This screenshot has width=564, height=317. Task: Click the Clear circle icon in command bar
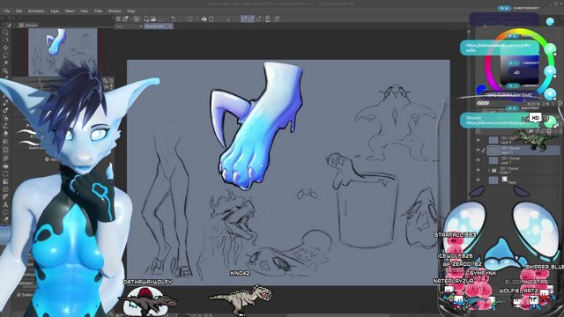190,19
